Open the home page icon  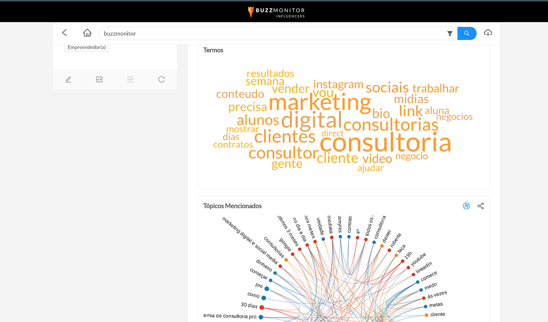point(87,33)
